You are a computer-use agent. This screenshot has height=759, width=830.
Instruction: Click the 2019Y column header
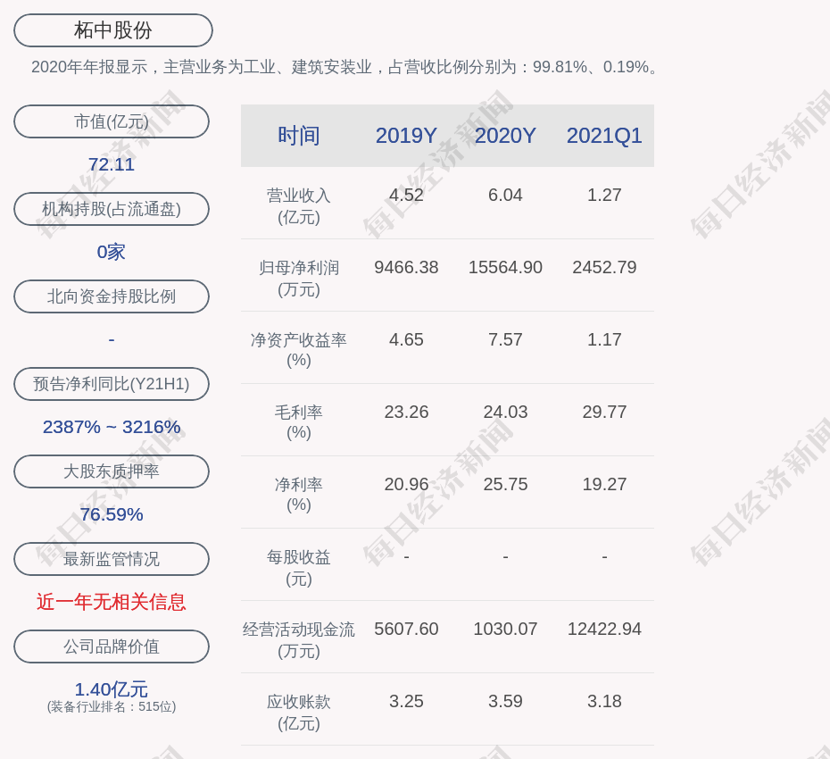pyautogui.click(x=406, y=136)
